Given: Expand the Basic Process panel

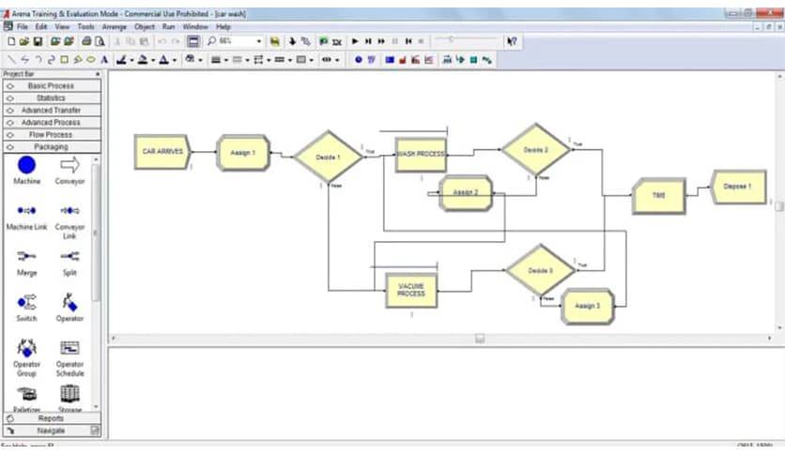Looking at the screenshot, I should pyautogui.click(x=52, y=86).
